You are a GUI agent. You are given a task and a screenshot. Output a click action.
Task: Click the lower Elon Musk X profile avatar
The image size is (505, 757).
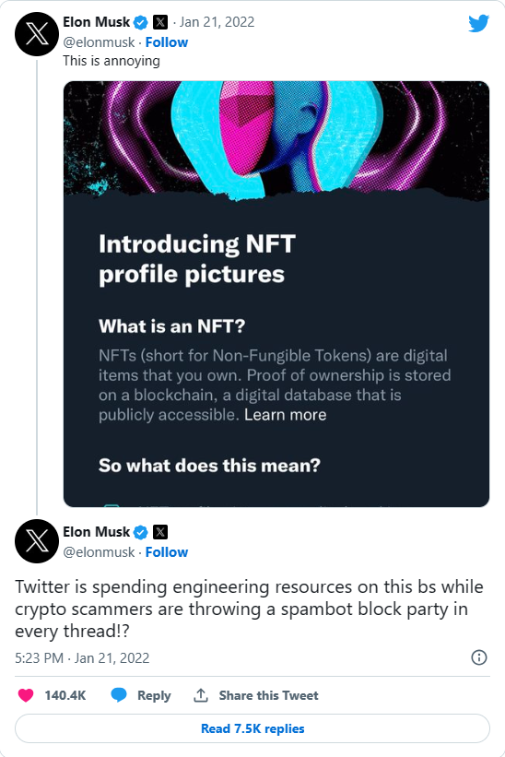(x=37, y=541)
